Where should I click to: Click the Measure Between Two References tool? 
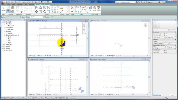[x=61, y=11]
